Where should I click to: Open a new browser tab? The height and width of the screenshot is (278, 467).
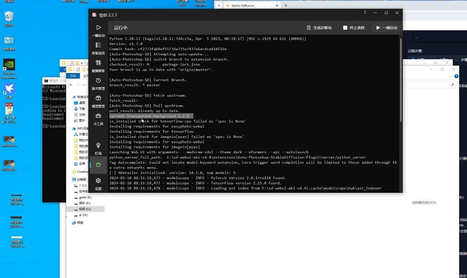(286, 6)
